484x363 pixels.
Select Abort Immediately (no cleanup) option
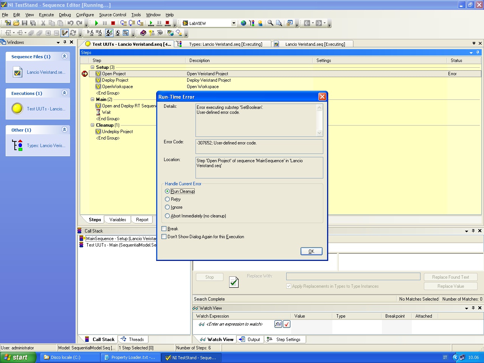click(x=167, y=216)
